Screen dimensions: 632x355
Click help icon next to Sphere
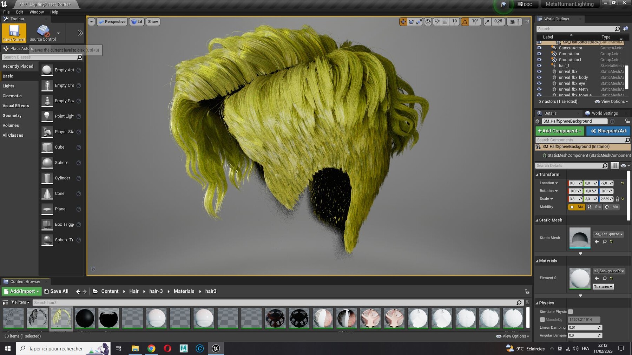coord(79,163)
